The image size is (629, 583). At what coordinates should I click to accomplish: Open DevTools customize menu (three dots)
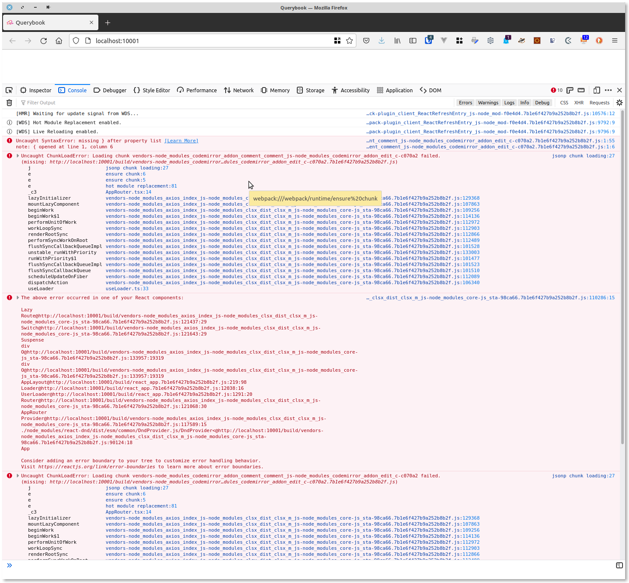608,90
